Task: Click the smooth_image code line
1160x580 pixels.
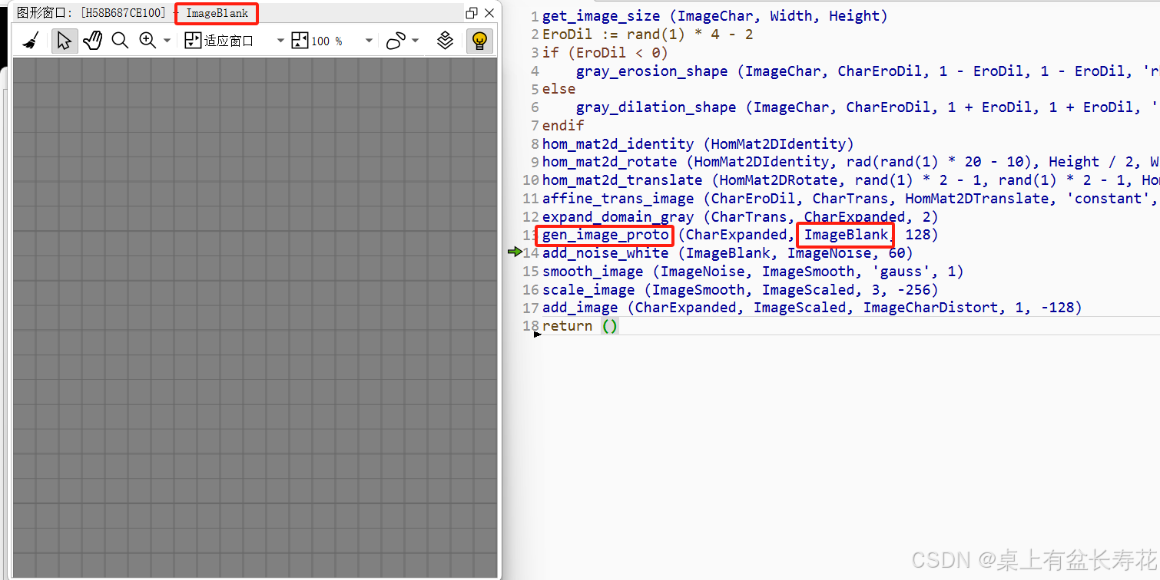Action: point(753,272)
